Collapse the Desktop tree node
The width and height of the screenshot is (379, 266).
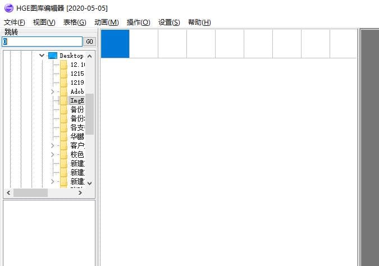coord(42,56)
